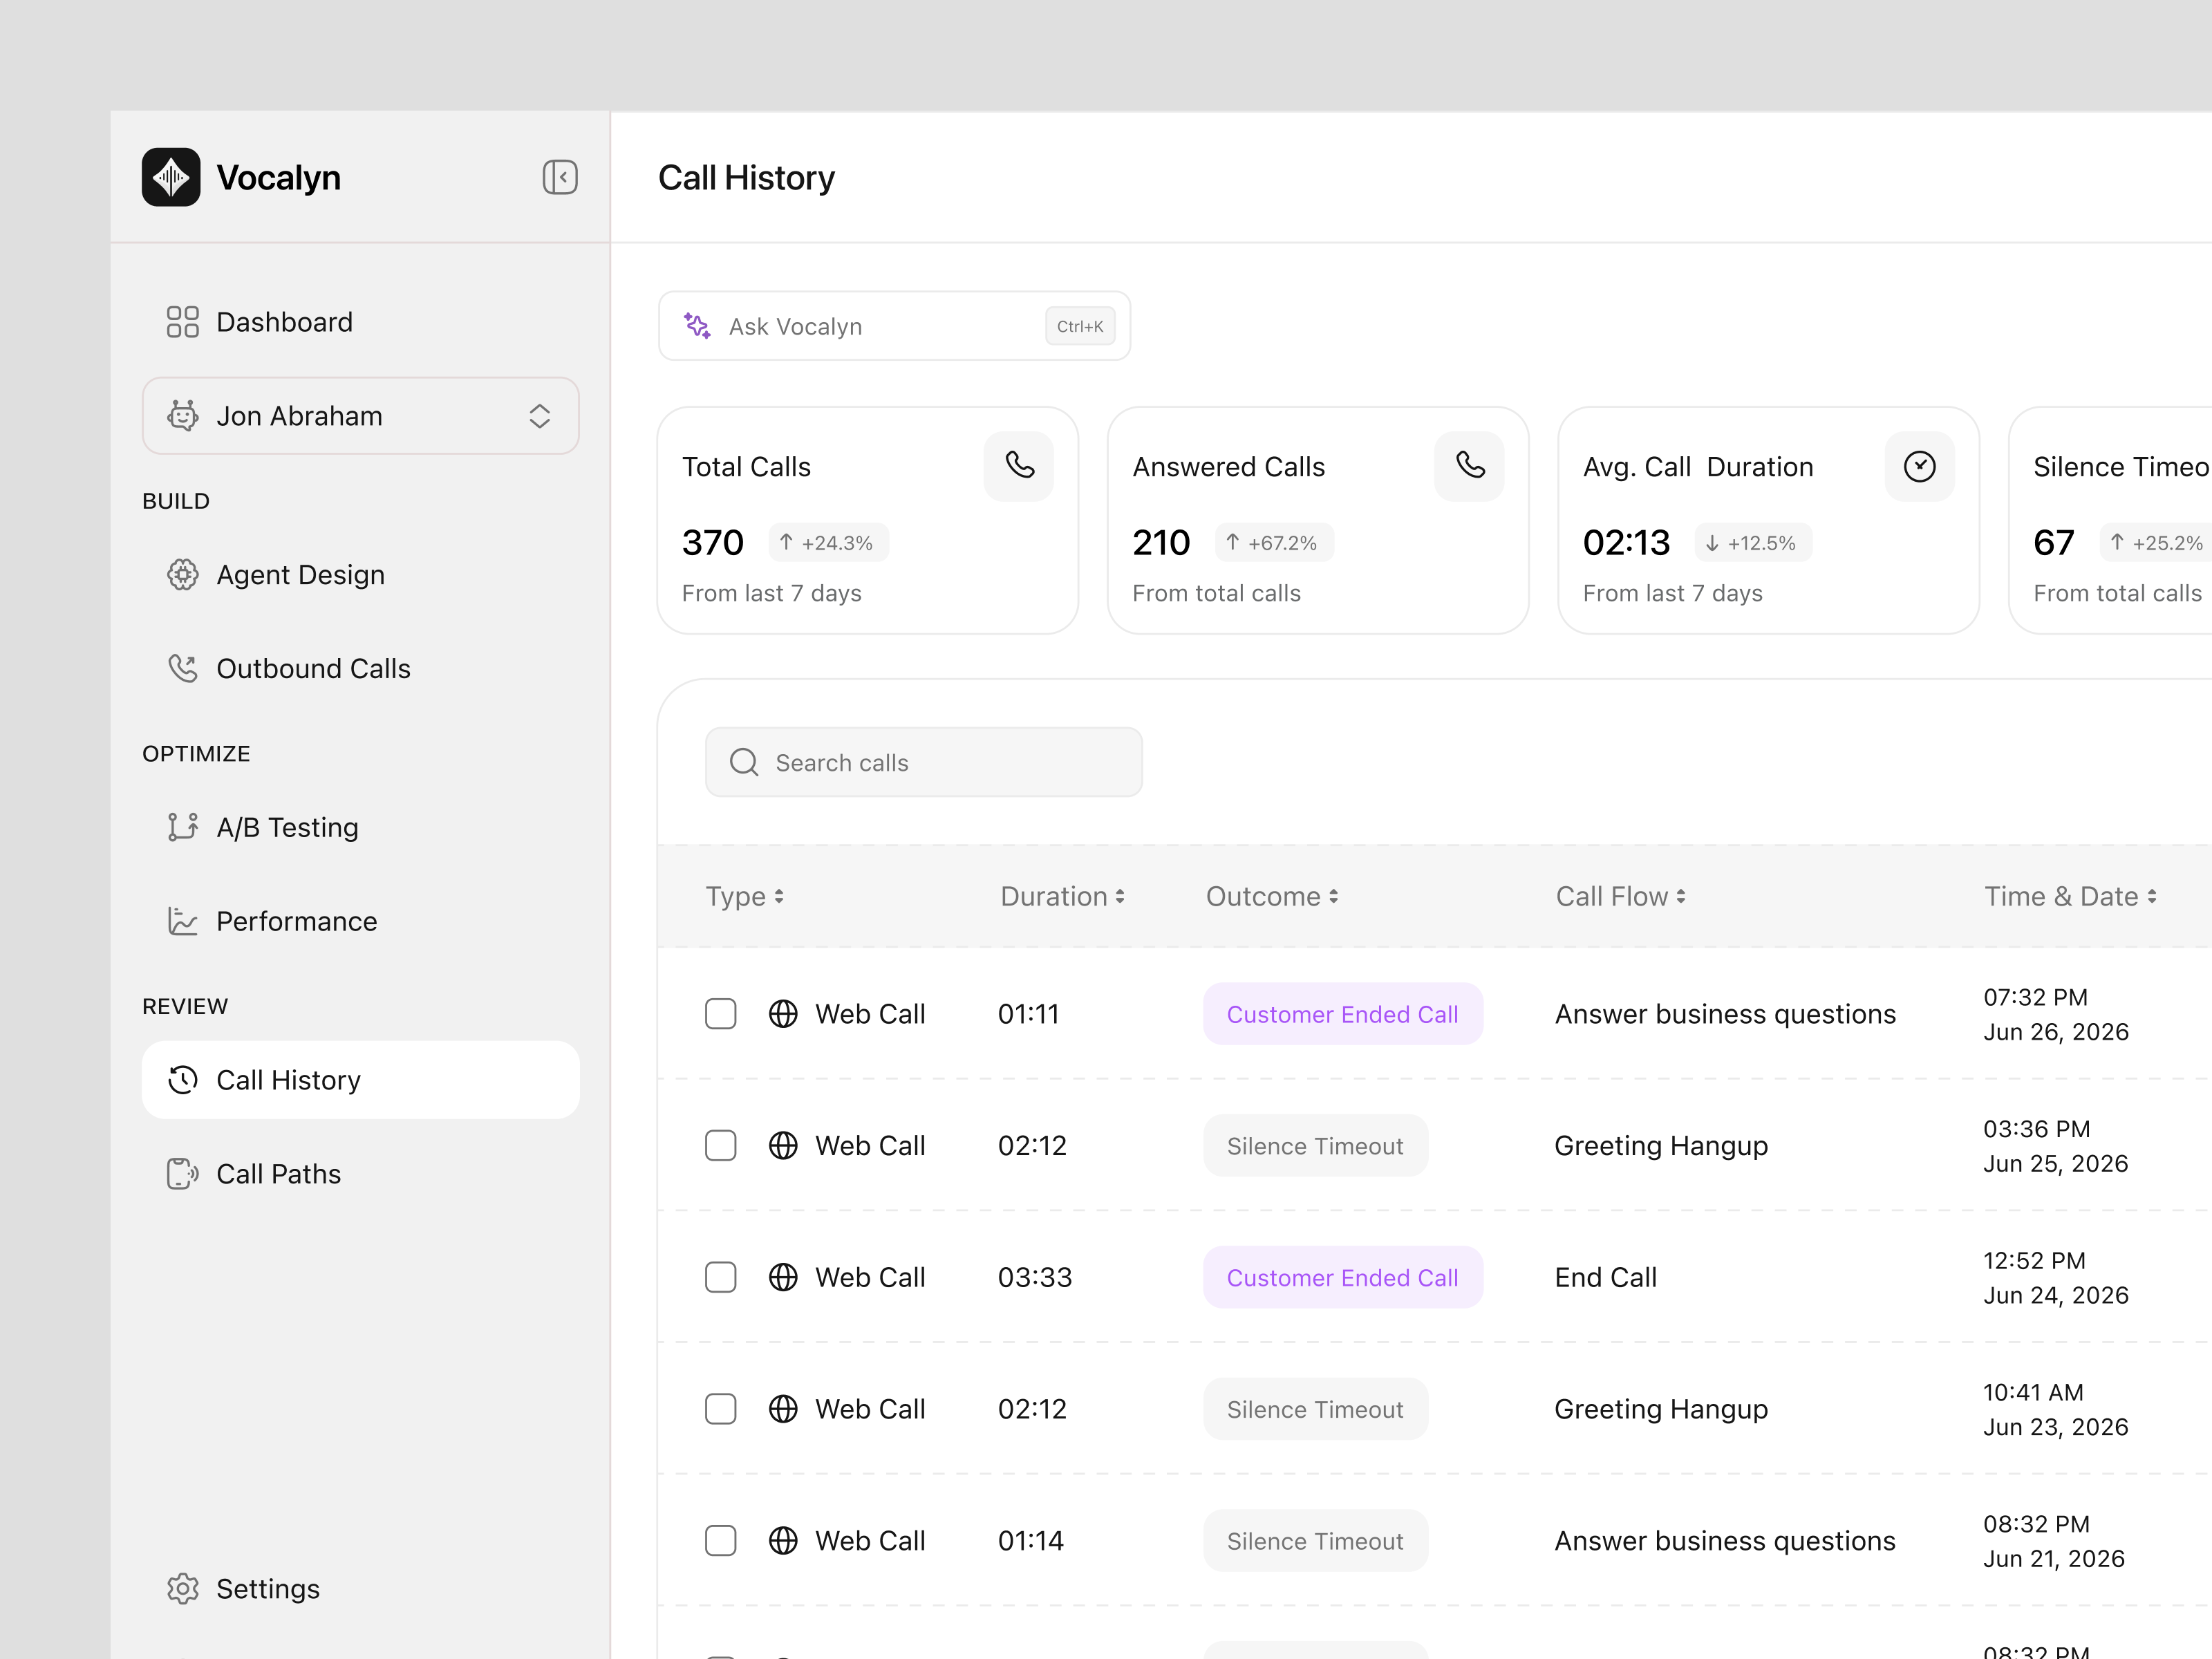Screen dimensions: 2212x1659
Task: Click the Performance chart icon
Action: [x=182, y=921]
